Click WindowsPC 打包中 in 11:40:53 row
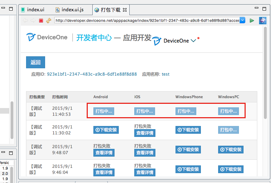 point(228,111)
